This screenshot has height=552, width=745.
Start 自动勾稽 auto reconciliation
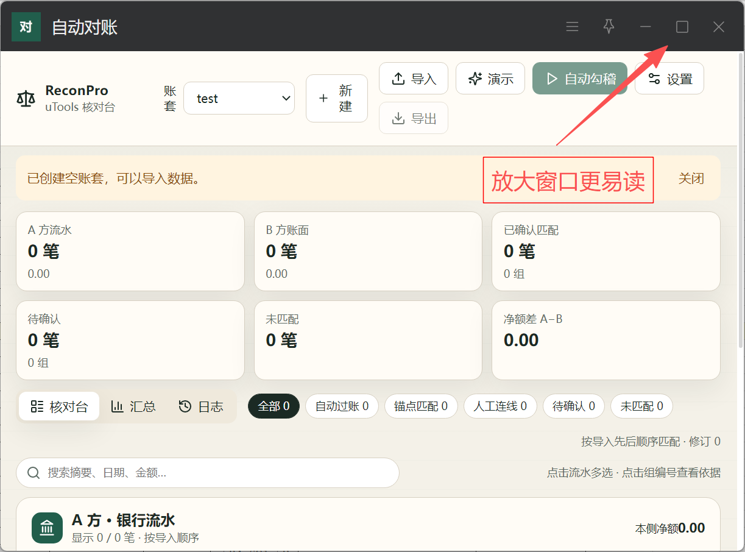coord(580,79)
